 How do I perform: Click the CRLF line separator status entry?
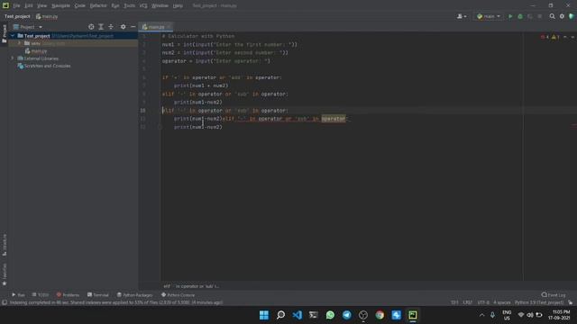(x=467, y=302)
